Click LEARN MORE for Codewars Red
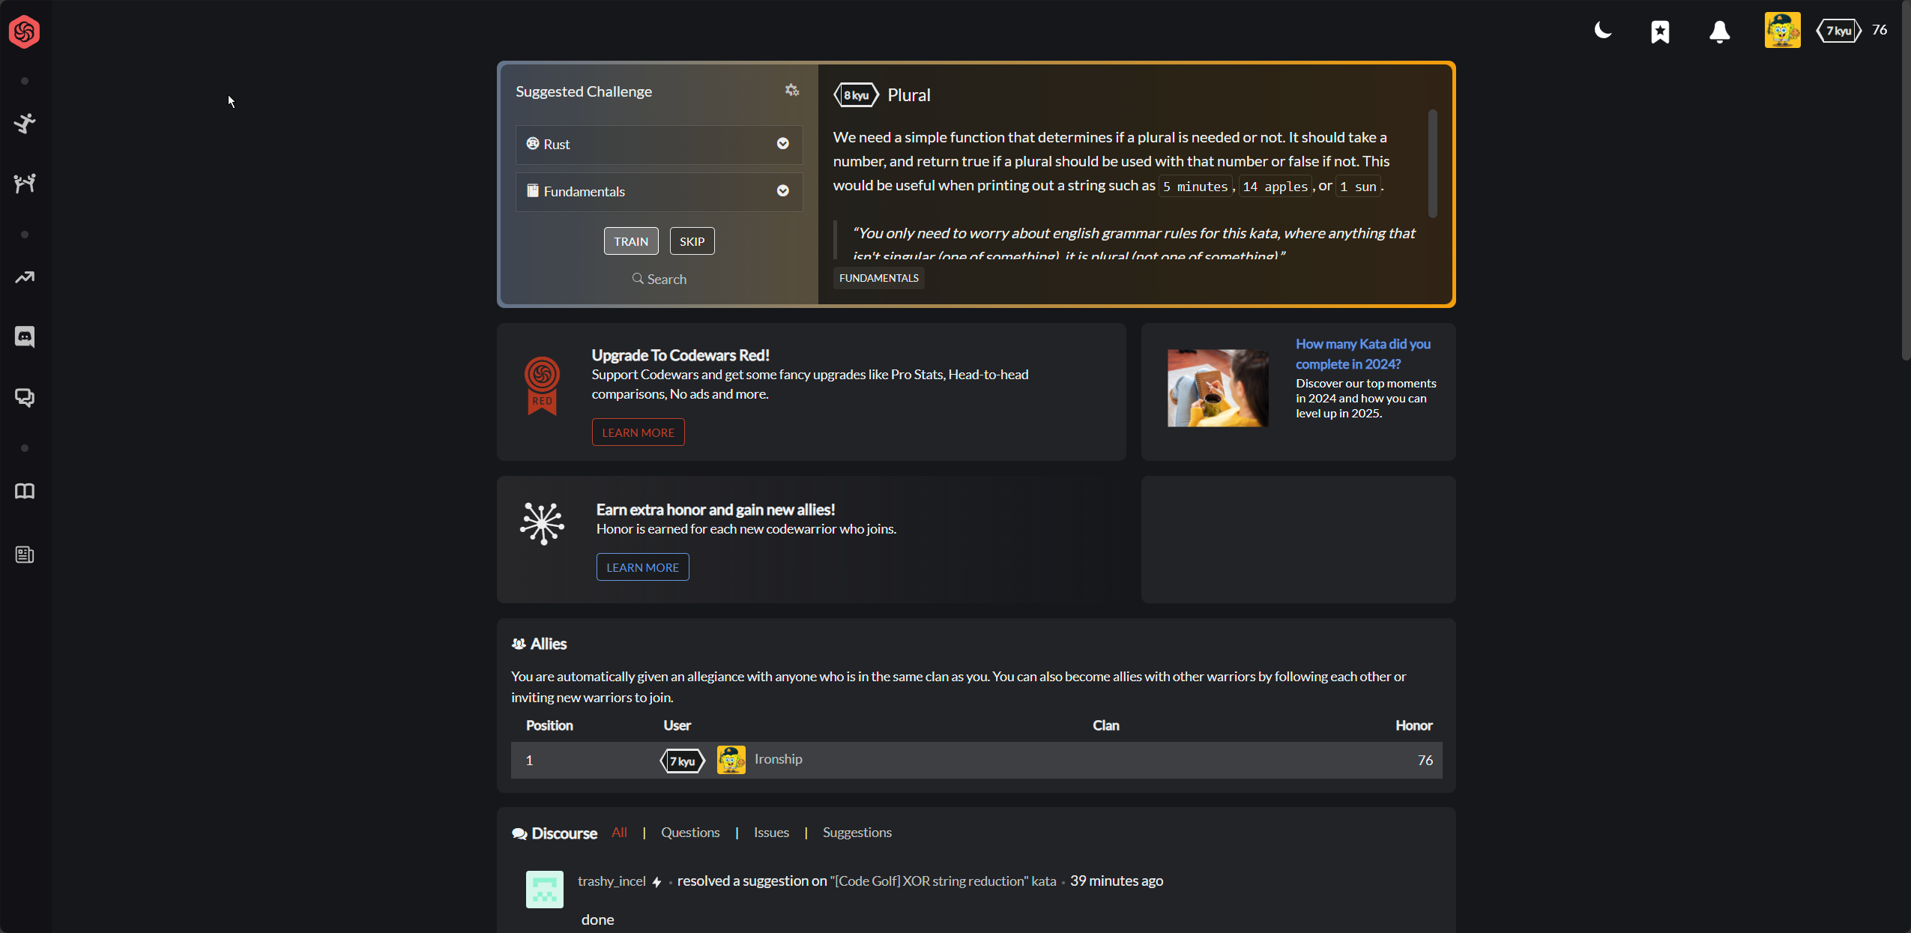This screenshot has height=933, width=1911. pos(638,432)
